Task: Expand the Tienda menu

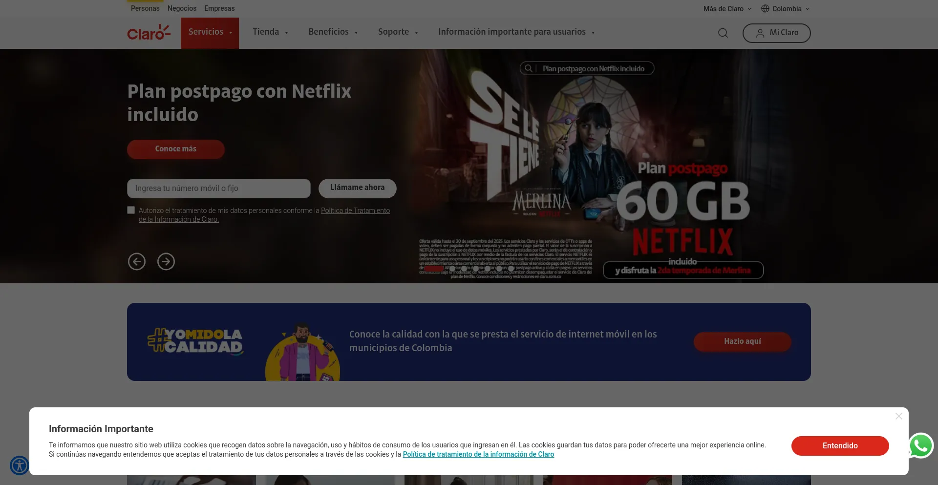Action: click(270, 32)
